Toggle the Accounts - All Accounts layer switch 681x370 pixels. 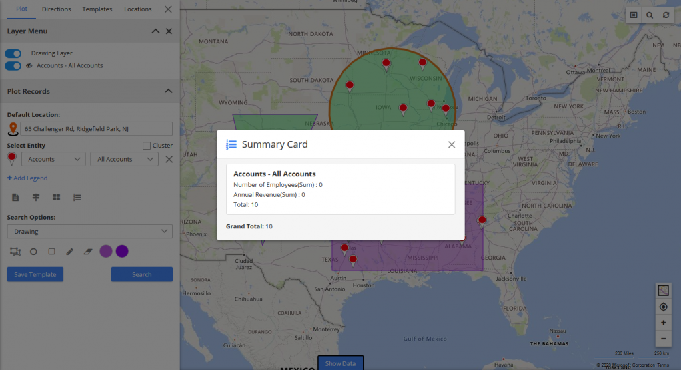coord(13,66)
